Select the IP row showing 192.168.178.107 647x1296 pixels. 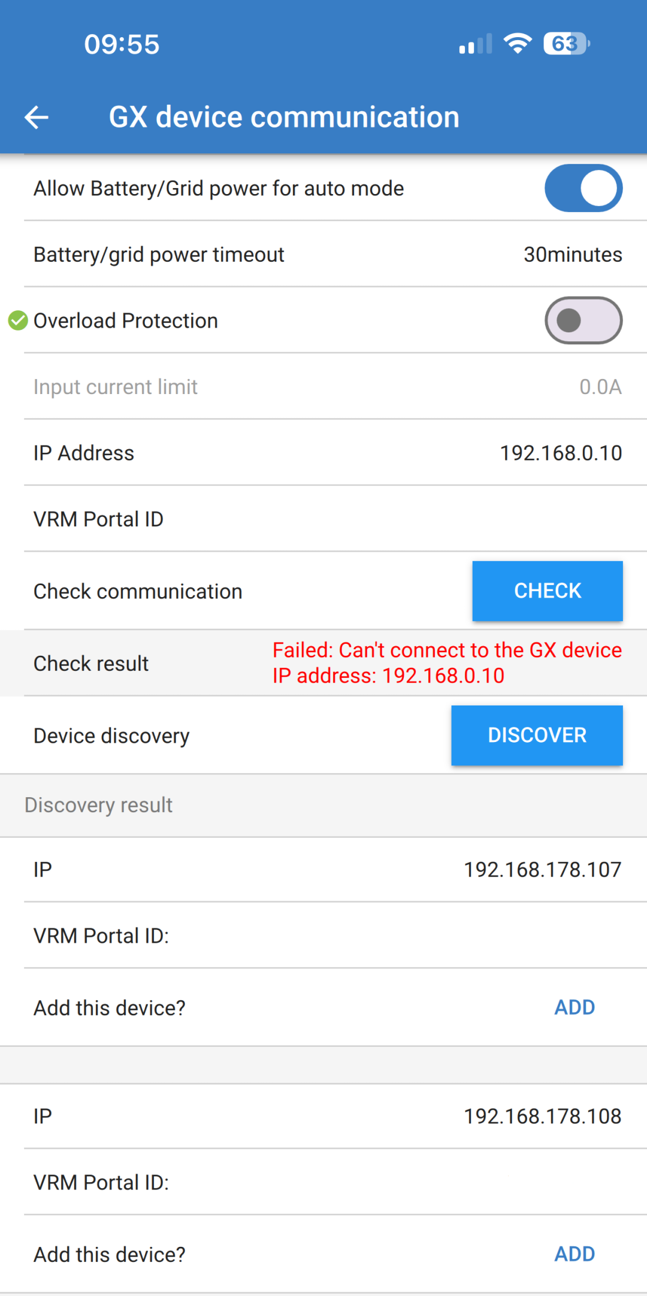click(x=323, y=869)
